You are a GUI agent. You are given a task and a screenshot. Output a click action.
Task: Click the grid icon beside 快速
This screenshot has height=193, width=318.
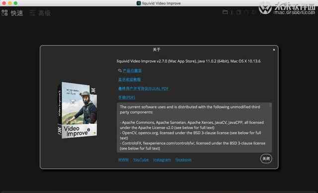tap(4, 12)
